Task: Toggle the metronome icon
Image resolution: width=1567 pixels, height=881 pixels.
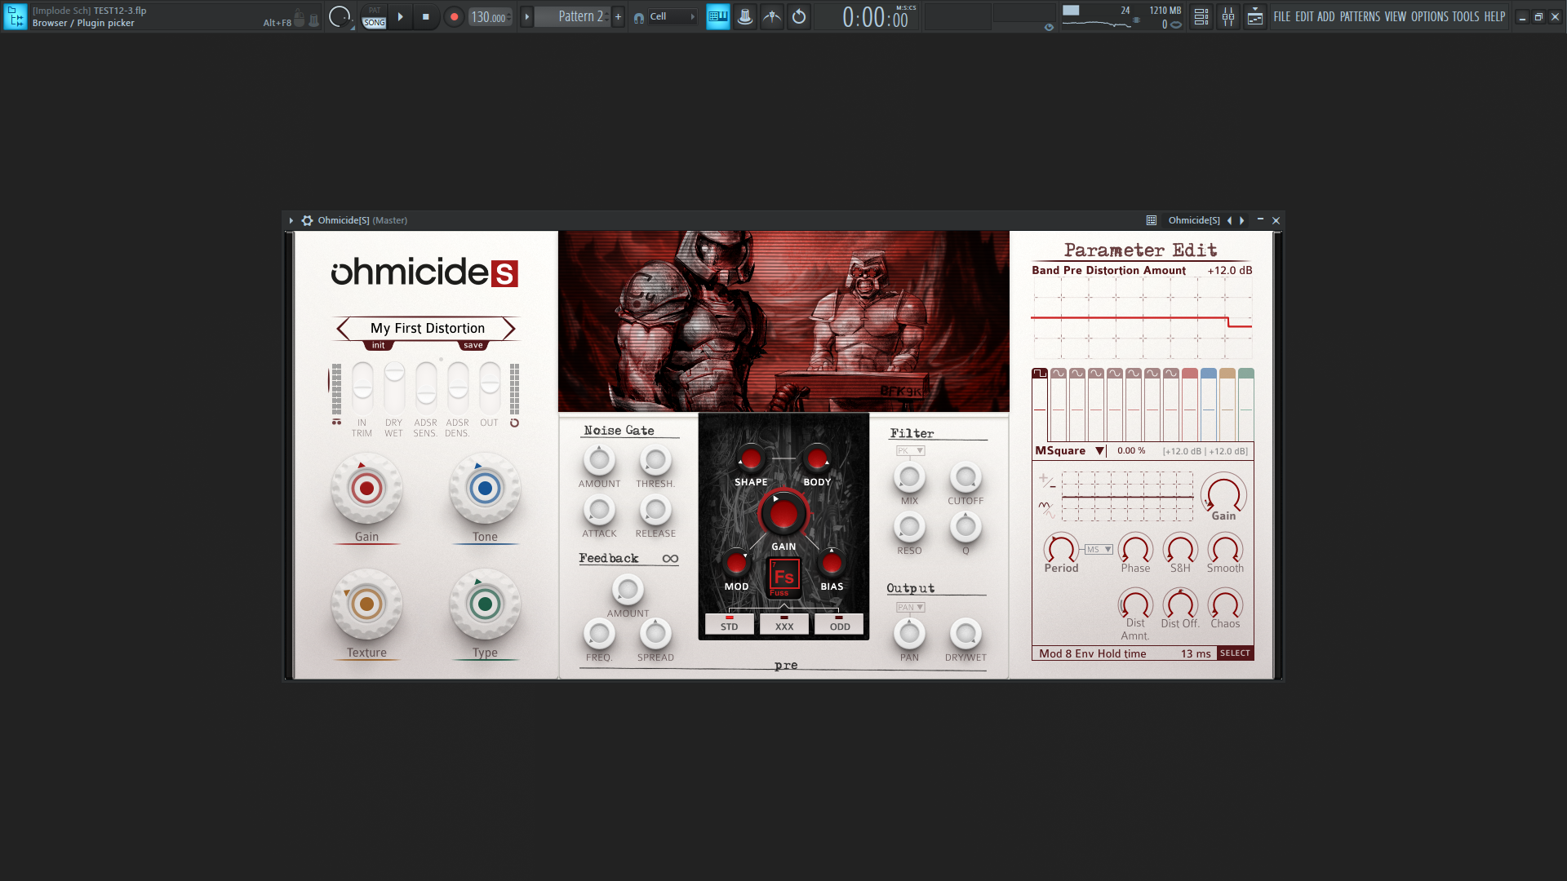Action: (x=745, y=16)
